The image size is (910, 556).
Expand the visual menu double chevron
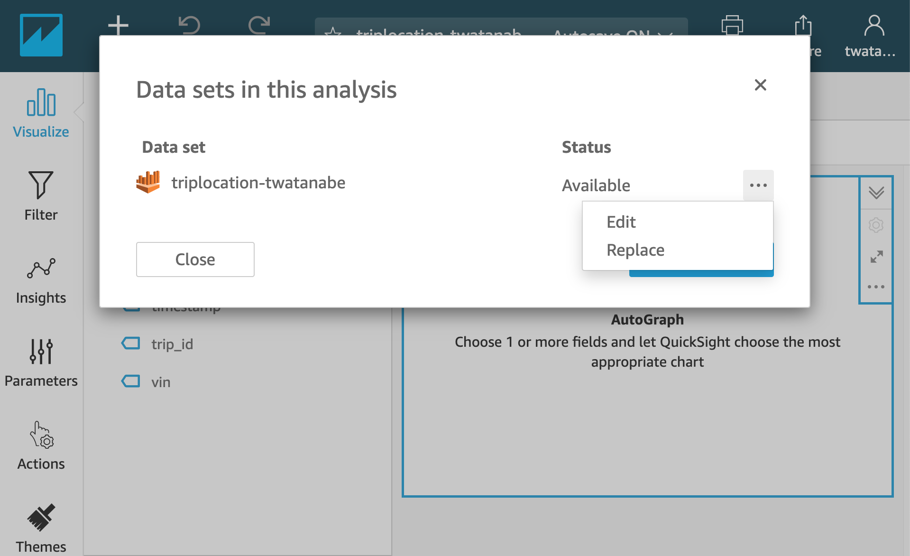(x=876, y=193)
